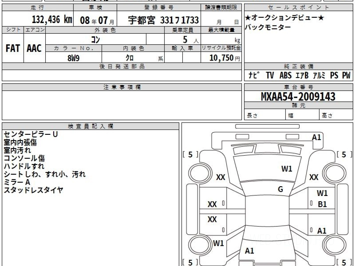Image resolution: width=355 pixels, height=266 pixels.
Task: Select the exterior color value コン
Action: click(96, 39)
